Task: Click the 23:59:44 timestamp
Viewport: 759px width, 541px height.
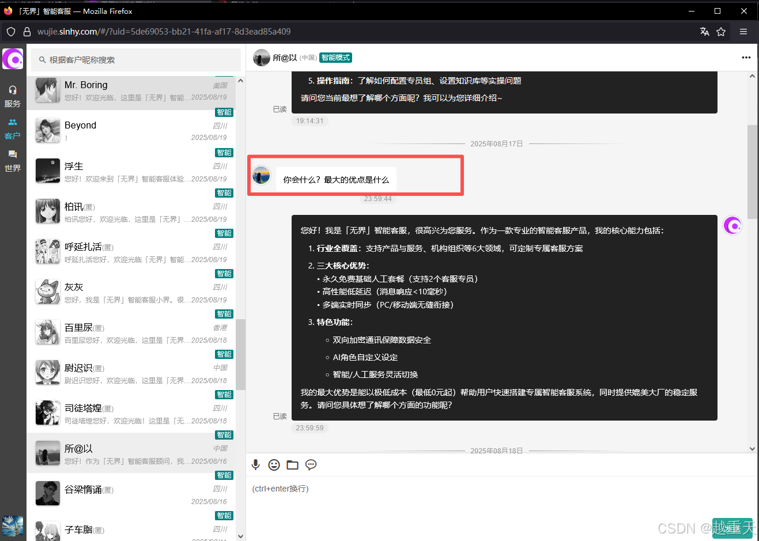Action: pos(378,199)
